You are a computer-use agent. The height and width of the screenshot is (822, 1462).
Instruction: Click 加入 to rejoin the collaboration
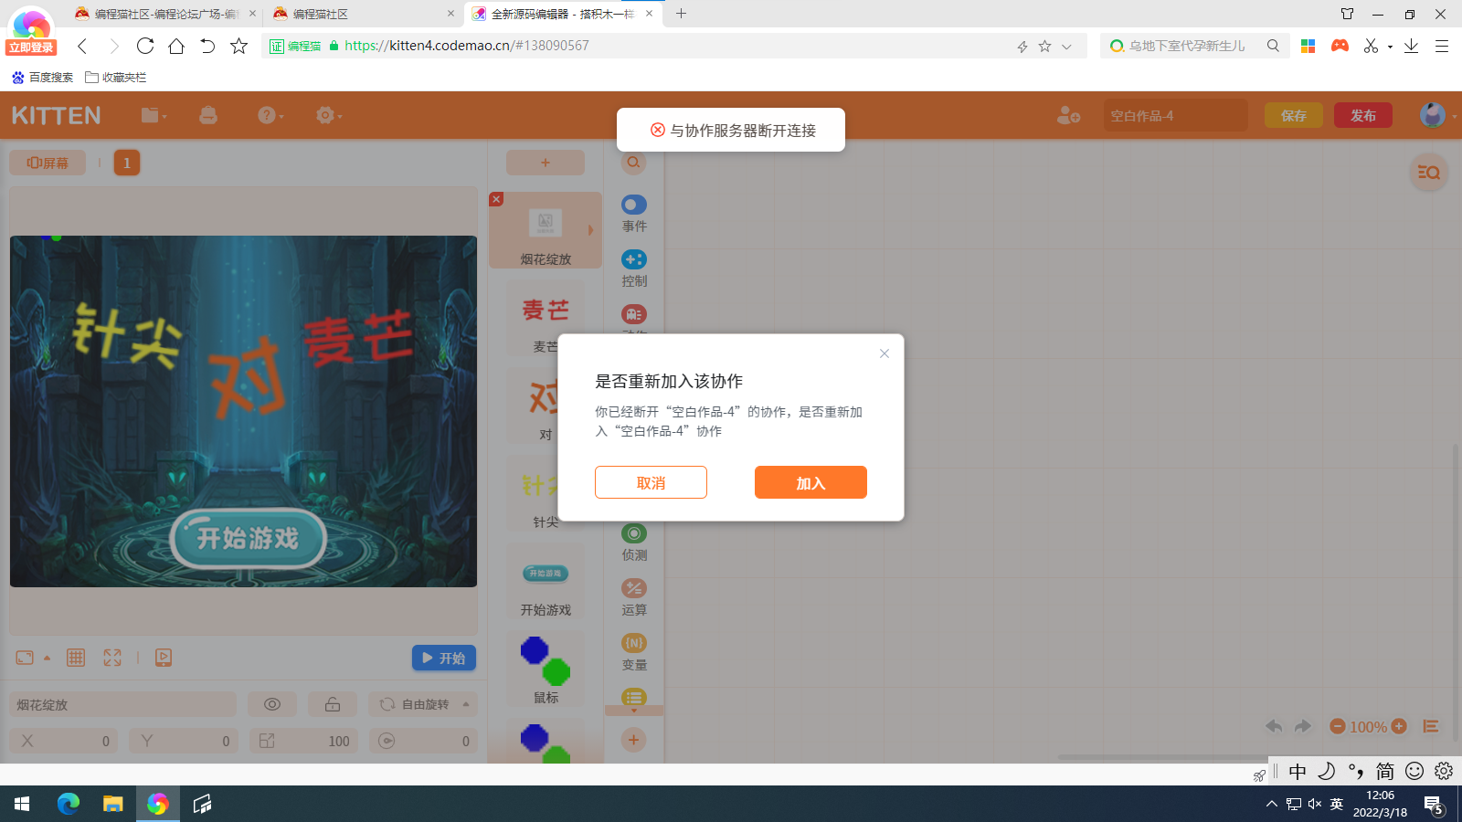tap(810, 482)
